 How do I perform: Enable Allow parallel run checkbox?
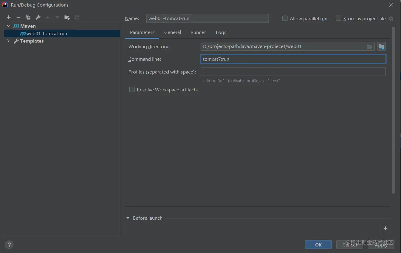click(285, 18)
